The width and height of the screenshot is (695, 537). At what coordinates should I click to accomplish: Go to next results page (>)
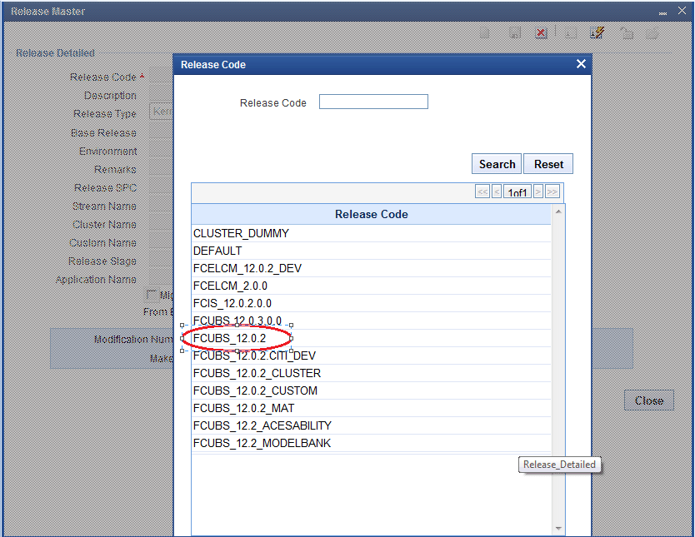point(537,191)
